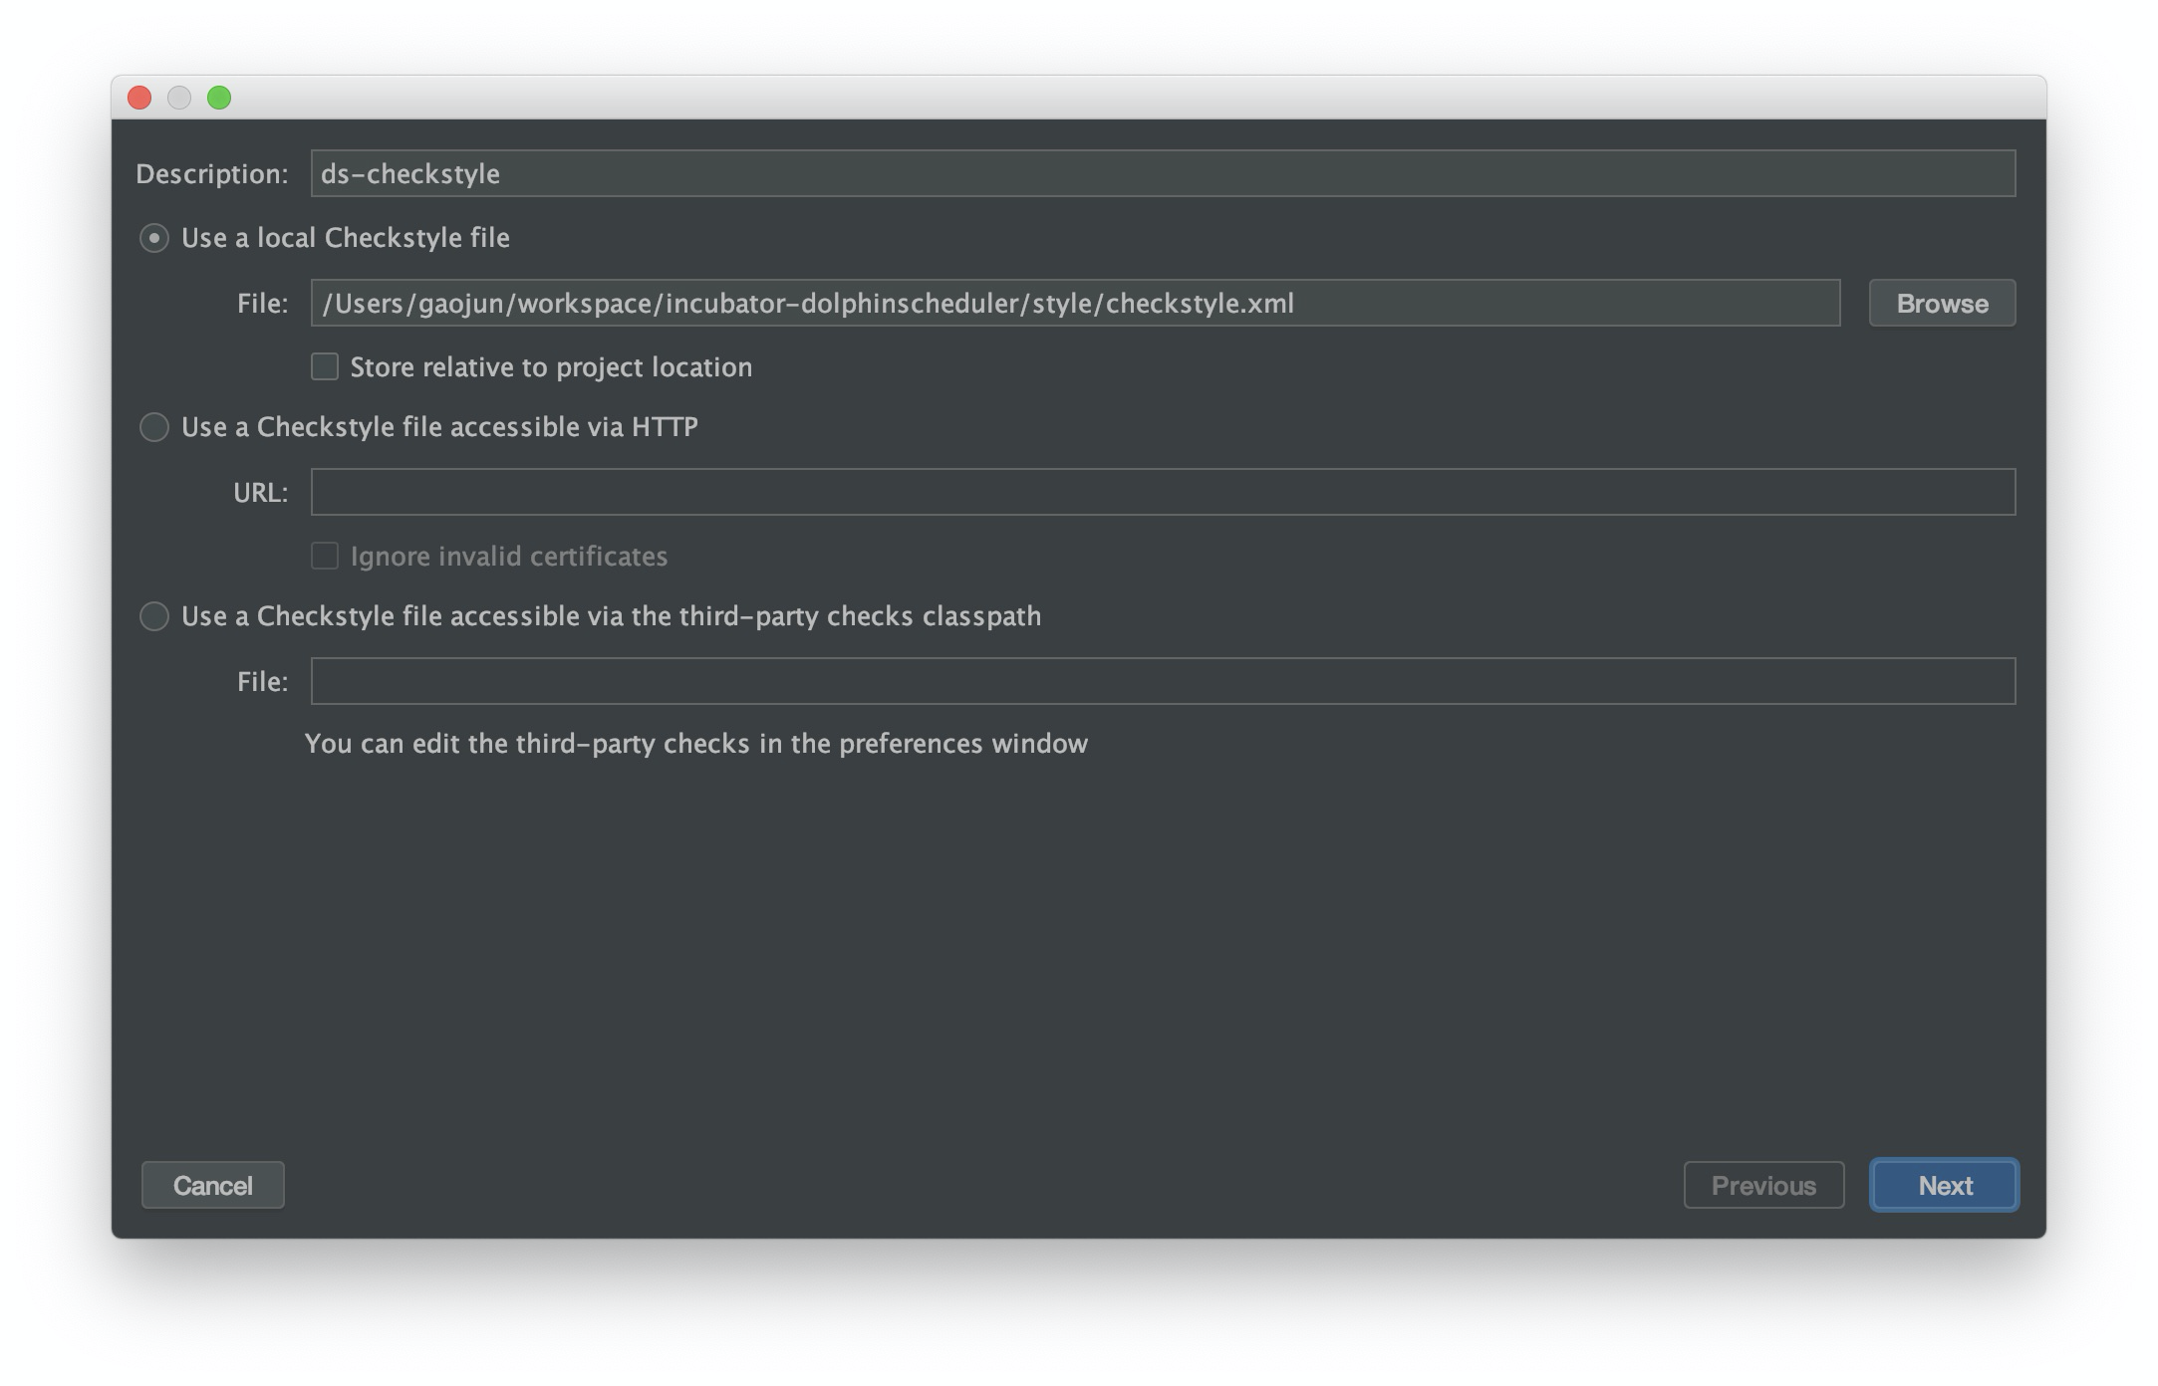This screenshot has width=2158, height=1386.
Task: Select 'Checkstyle file accessible via HTTP' radio
Action: (154, 427)
